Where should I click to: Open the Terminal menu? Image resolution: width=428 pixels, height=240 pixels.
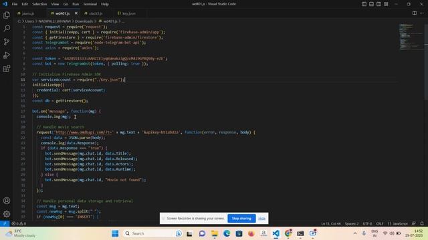[90, 4]
